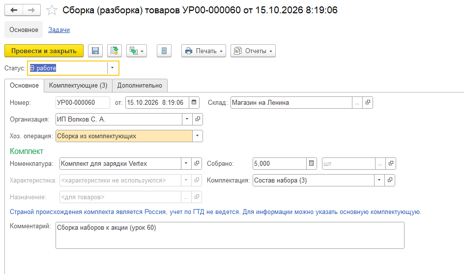This screenshot has width=464, height=274.
Task: Choose unit via ellipsis next to шт
Action: point(380,163)
